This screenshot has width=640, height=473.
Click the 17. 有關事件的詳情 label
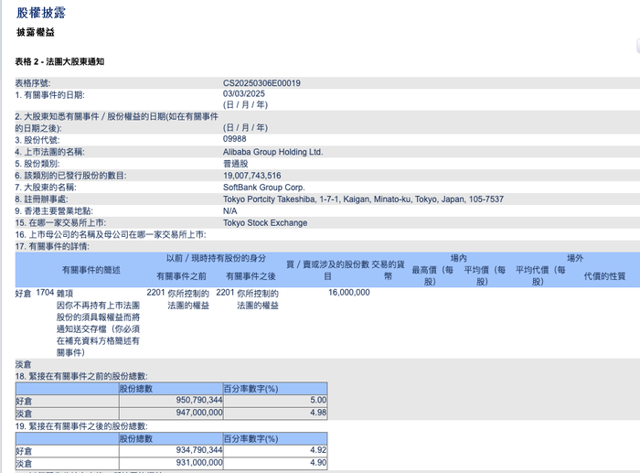tap(52, 247)
